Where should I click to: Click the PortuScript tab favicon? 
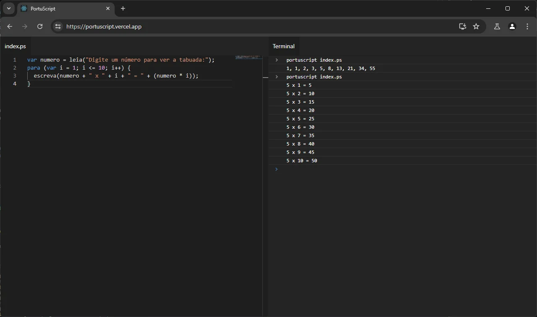(24, 8)
